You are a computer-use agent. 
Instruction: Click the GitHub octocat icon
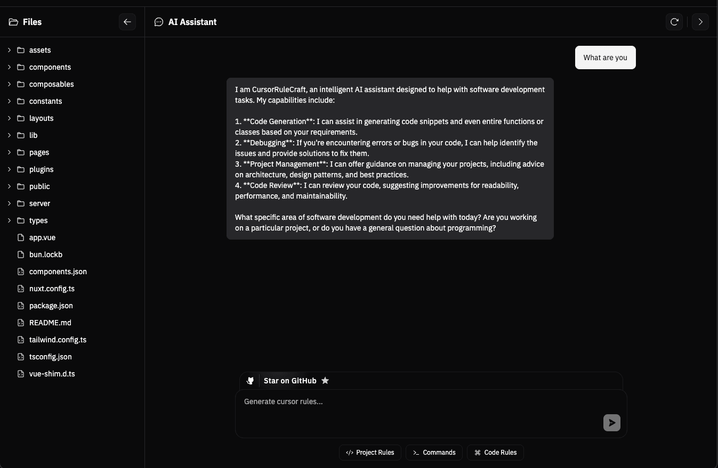coord(250,380)
